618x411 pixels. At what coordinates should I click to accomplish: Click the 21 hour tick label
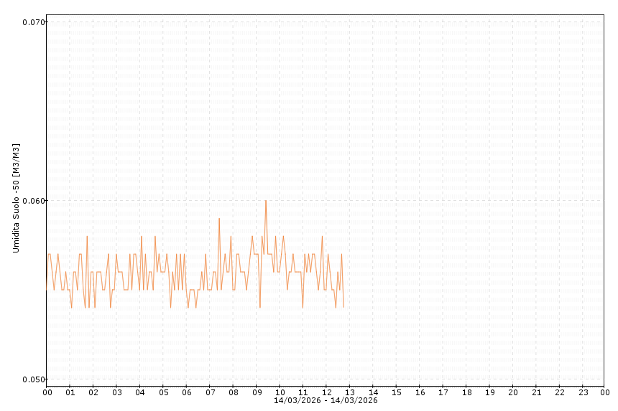536,392
